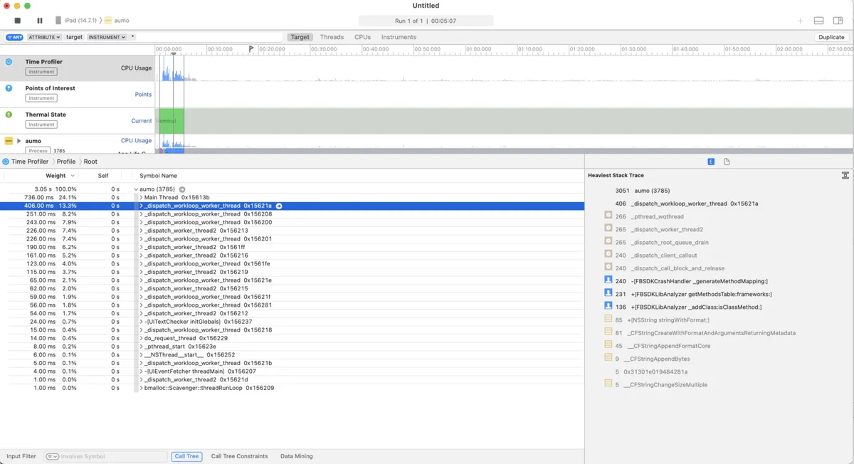Click the focus arrow next to aumo (3785)

182,189
